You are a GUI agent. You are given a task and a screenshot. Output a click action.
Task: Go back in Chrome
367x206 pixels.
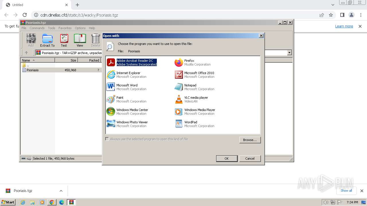click(x=6, y=15)
